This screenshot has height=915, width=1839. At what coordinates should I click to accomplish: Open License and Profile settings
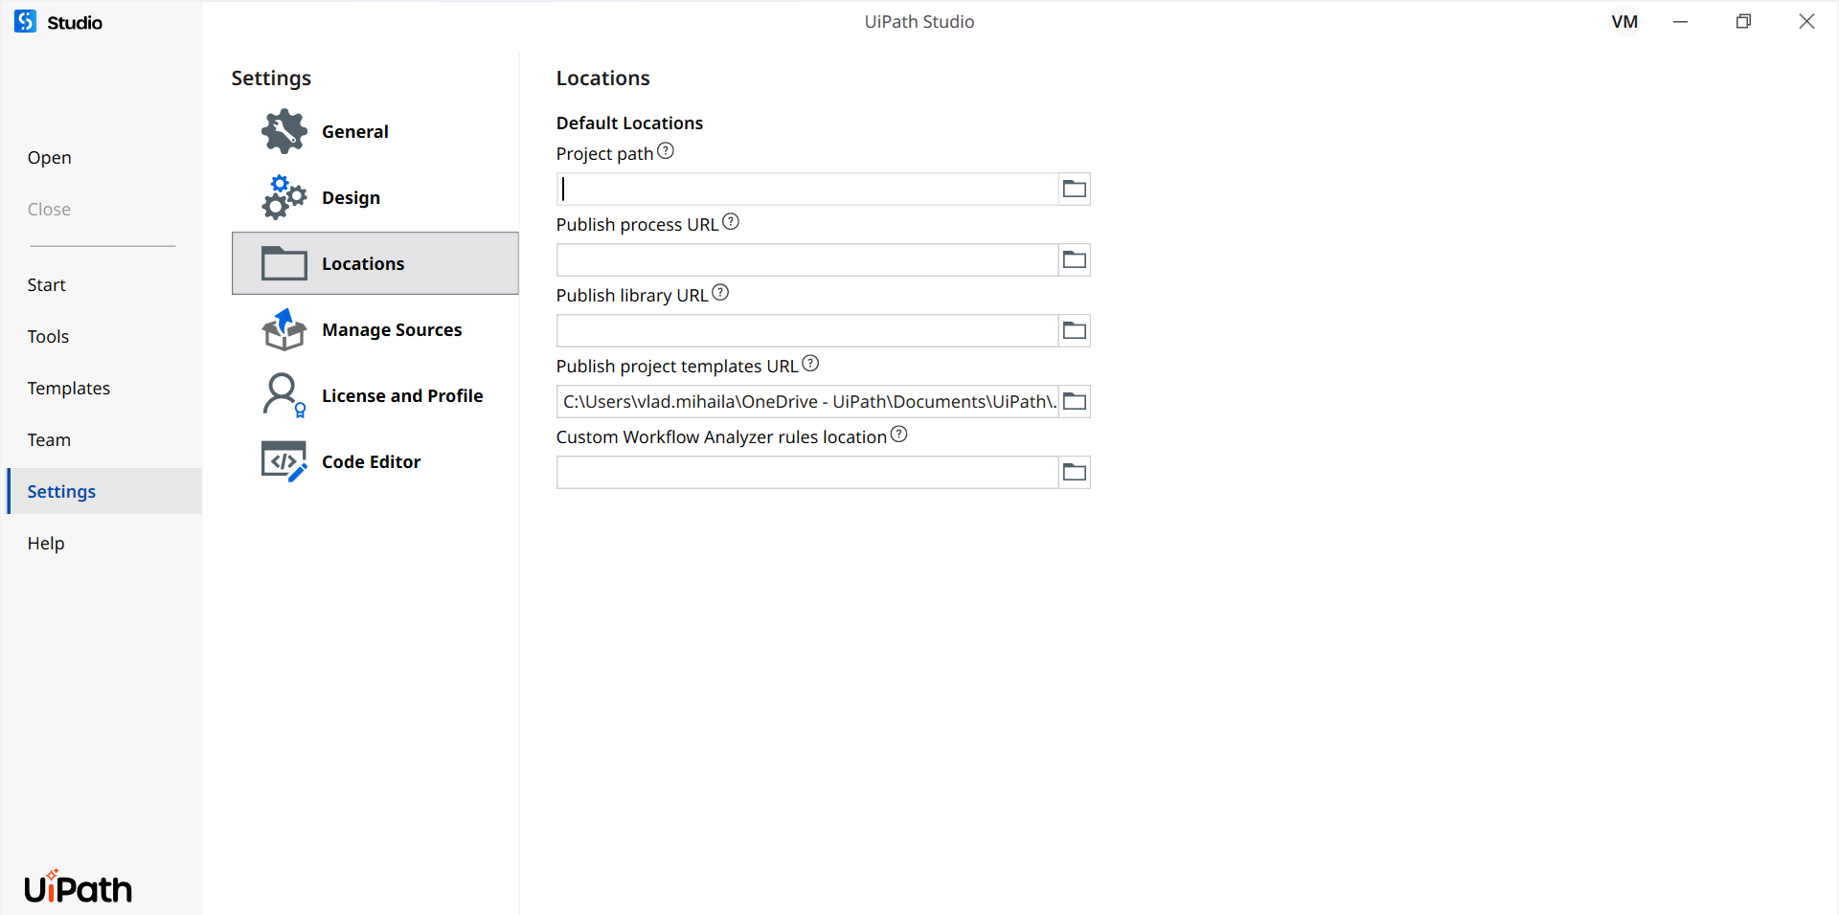coord(401,396)
